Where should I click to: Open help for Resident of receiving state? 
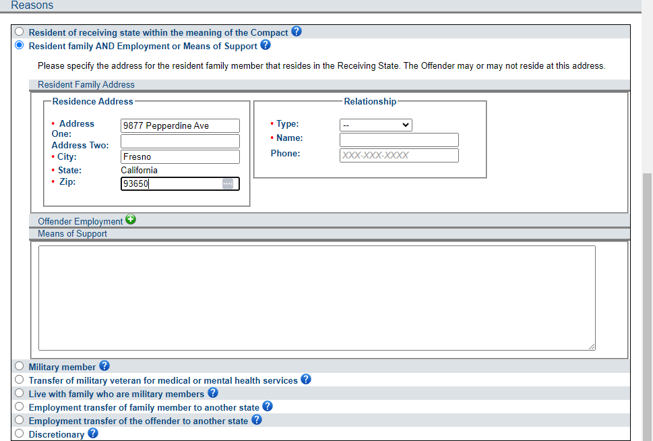click(297, 31)
